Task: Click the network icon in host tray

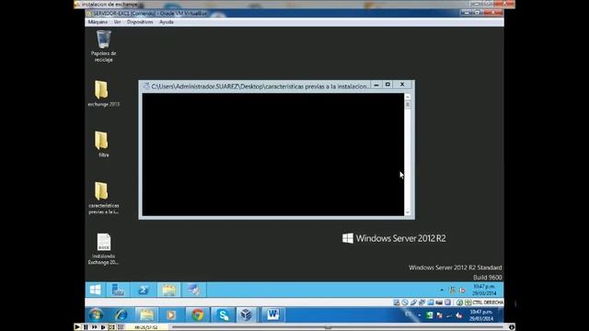Action: click(449, 315)
